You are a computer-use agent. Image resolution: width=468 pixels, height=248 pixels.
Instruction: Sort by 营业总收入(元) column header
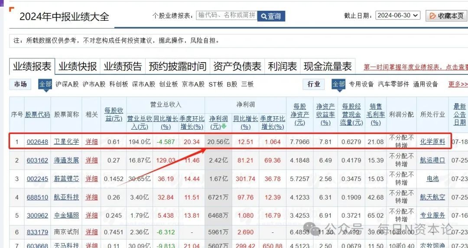click(x=140, y=123)
